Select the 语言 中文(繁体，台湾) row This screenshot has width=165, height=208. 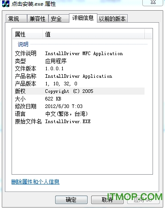[79, 114]
